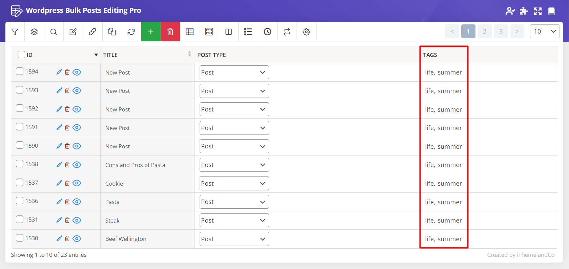
Task: Open Post Type dropdown for post 1593
Action: point(234,91)
